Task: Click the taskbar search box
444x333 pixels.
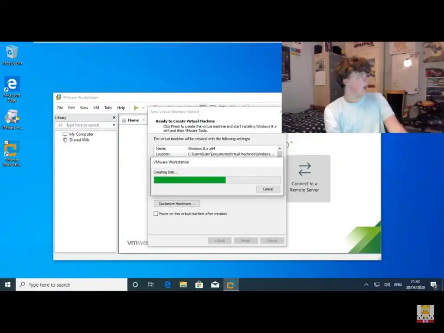Action: coord(72,284)
